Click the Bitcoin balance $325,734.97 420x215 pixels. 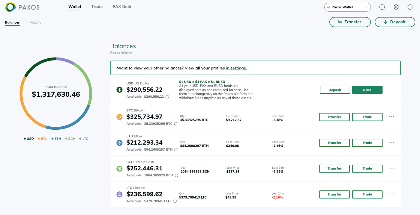(144, 117)
